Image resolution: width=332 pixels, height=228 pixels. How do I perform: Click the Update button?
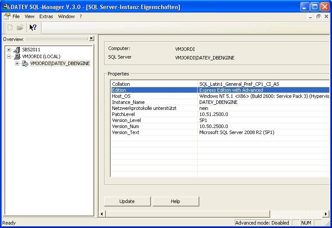[x=127, y=201]
